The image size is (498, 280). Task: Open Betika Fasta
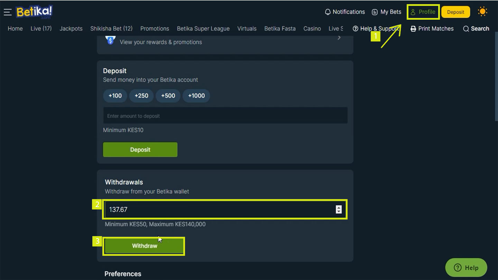click(280, 29)
